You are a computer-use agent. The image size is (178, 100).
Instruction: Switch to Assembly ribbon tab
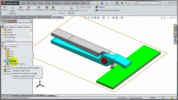[6, 17]
